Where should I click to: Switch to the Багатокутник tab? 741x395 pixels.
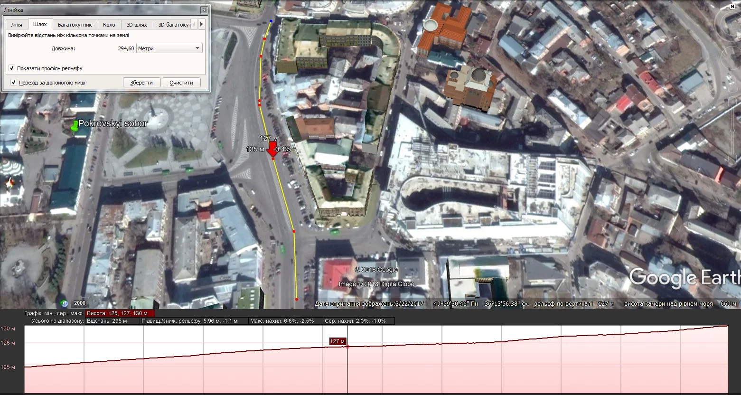click(75, 24)
